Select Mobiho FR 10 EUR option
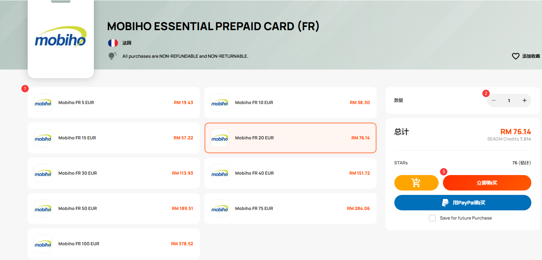 tap(291, 103)
